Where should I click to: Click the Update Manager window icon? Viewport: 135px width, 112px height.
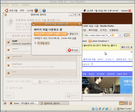tap(5, 15)
